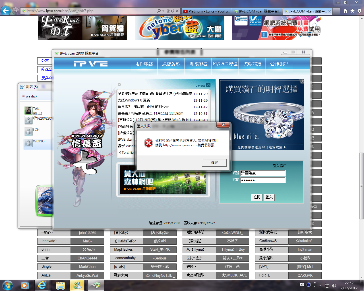The width and height of the screenshot is (364, 291).
Task: Click the team cell 'MapHacker.'
Action: 127,250
